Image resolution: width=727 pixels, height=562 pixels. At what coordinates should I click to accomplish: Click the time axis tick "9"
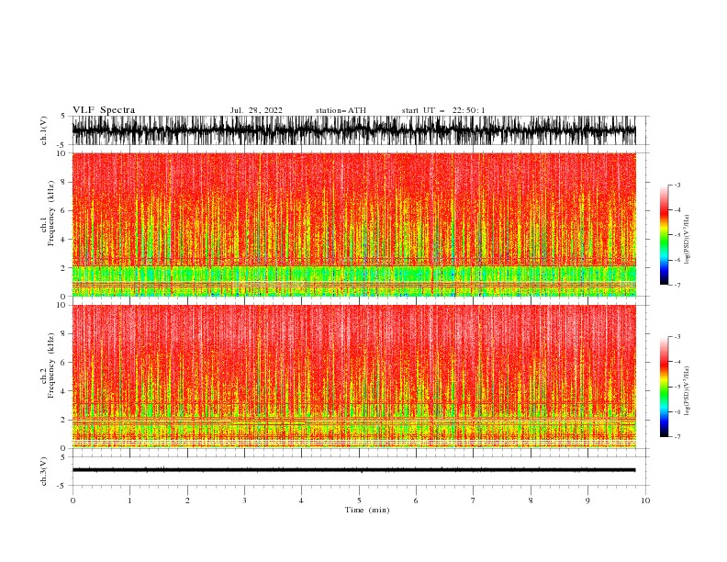click(587, 500)
